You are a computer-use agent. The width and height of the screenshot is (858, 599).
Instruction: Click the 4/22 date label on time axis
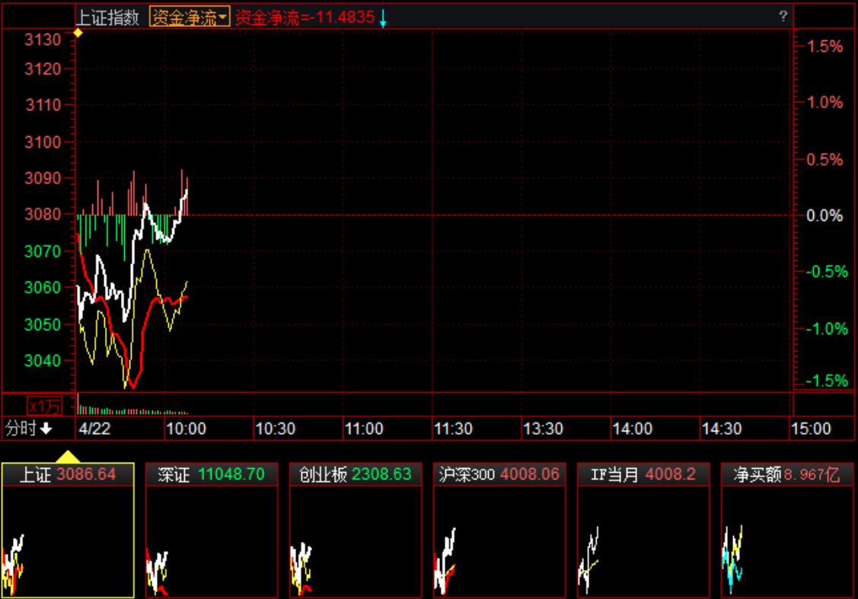tap(94, 429)
